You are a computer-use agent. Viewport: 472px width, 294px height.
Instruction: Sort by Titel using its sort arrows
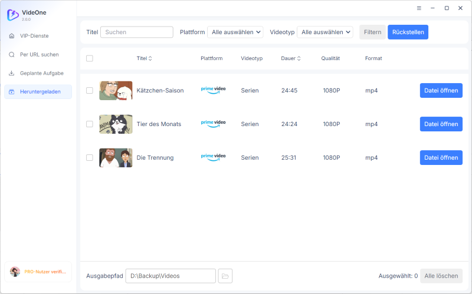pos(150,58)
